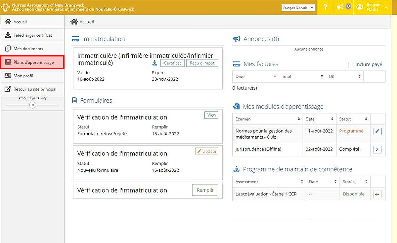This screenshot has width=397, height=243.
Task: Click pencil edit icon for medication quiz
Action: (377, 131)
